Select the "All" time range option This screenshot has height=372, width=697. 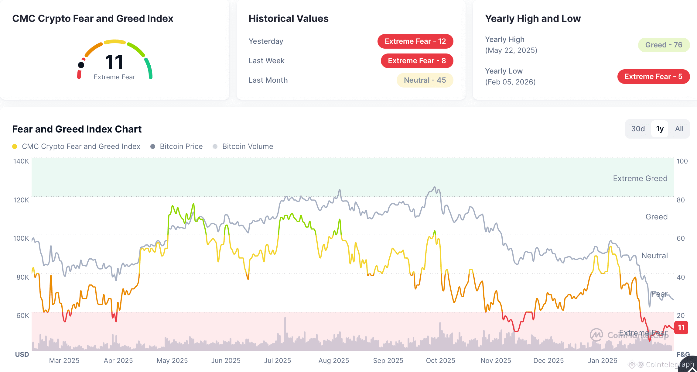pos(679,129)
